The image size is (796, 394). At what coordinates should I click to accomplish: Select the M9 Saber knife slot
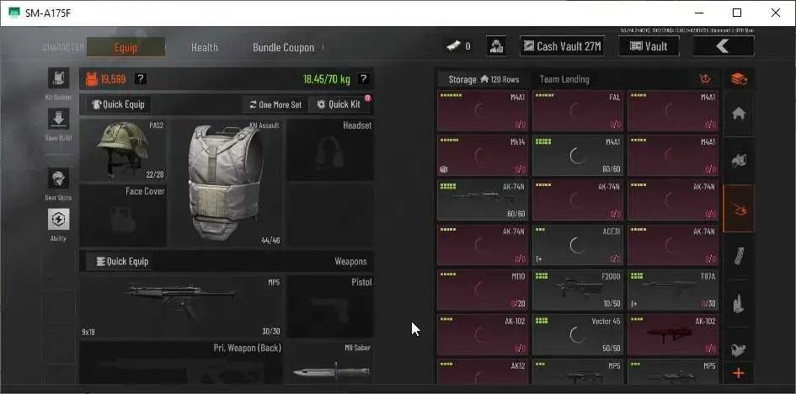click(330, 362)
